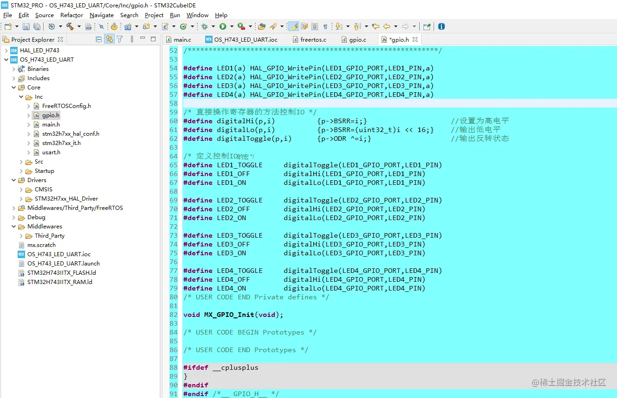Click the flashlight Search toolbar icon

(x=273, y=26)
